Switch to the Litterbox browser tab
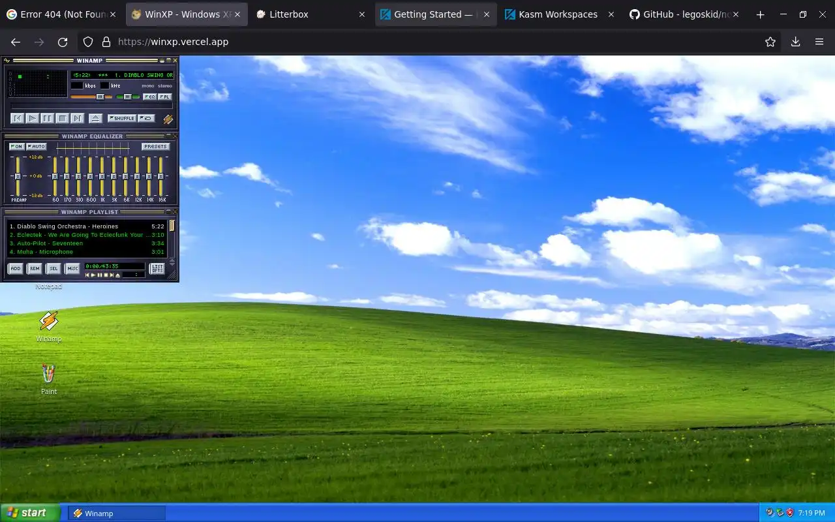Viewport: 835px width, 522px height. tap(312, 14)
